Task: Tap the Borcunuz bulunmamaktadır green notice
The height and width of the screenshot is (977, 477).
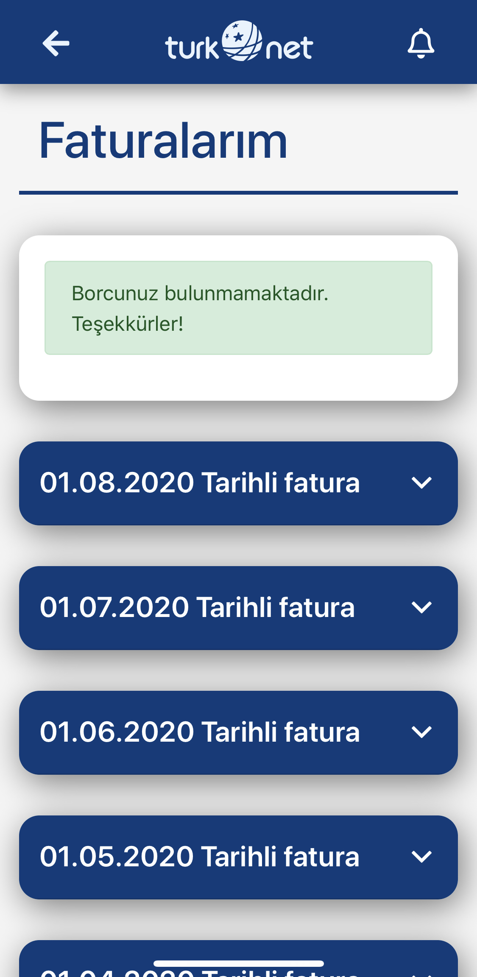Action: [238, 308]
